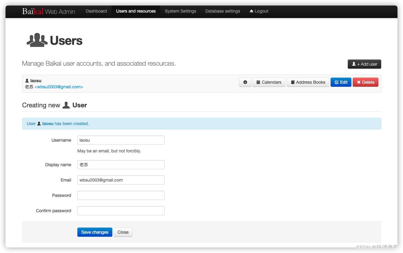Open Address Books for laosu
Screen dimensions: 403x253
[x=308, y=82]
